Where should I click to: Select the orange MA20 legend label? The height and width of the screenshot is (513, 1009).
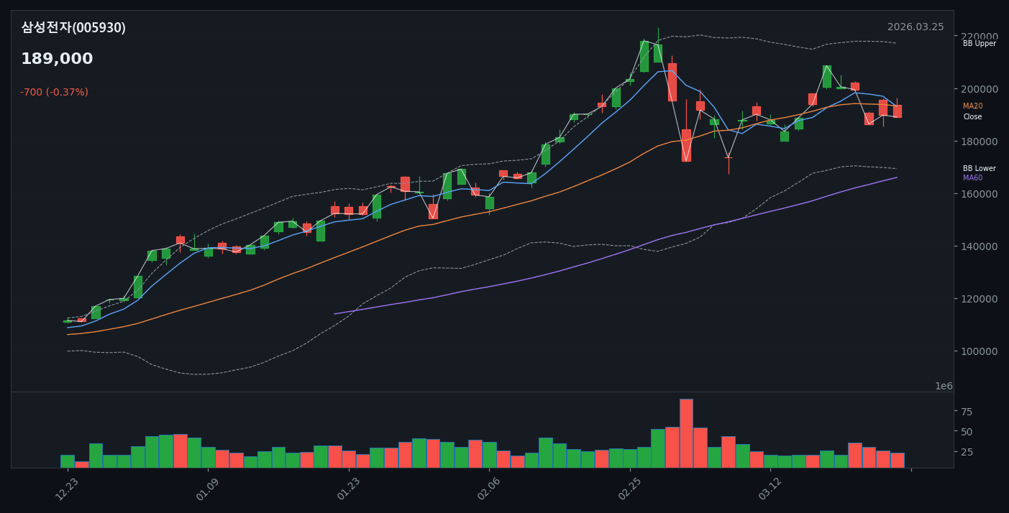[972, 106]
